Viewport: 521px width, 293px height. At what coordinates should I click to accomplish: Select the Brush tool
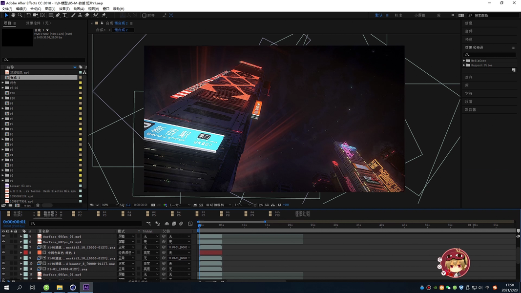click(73, 15)
